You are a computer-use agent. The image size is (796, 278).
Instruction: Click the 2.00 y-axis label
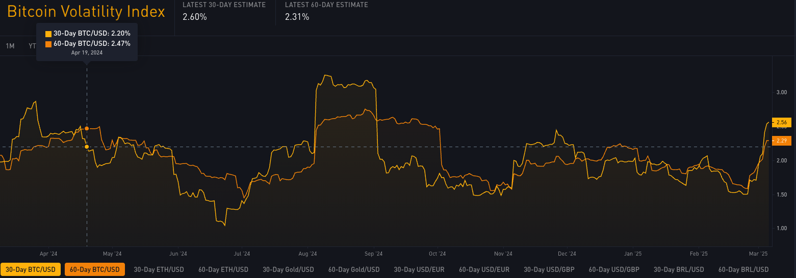[x=782, y=160]
